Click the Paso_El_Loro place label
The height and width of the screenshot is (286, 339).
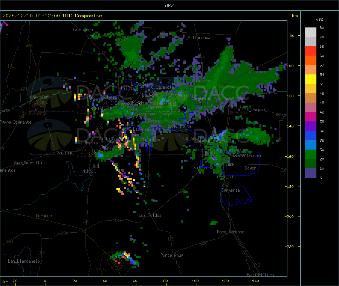coord(261,275)
